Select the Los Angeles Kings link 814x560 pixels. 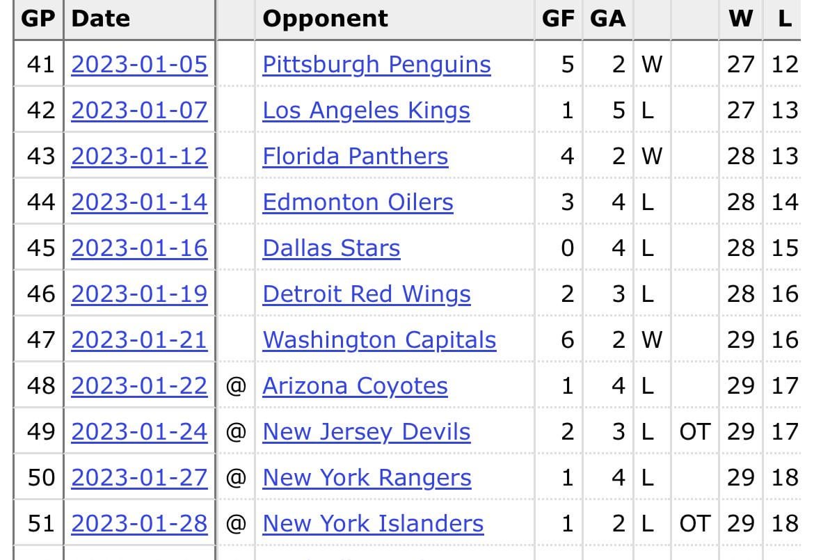(x=366, y=111)
